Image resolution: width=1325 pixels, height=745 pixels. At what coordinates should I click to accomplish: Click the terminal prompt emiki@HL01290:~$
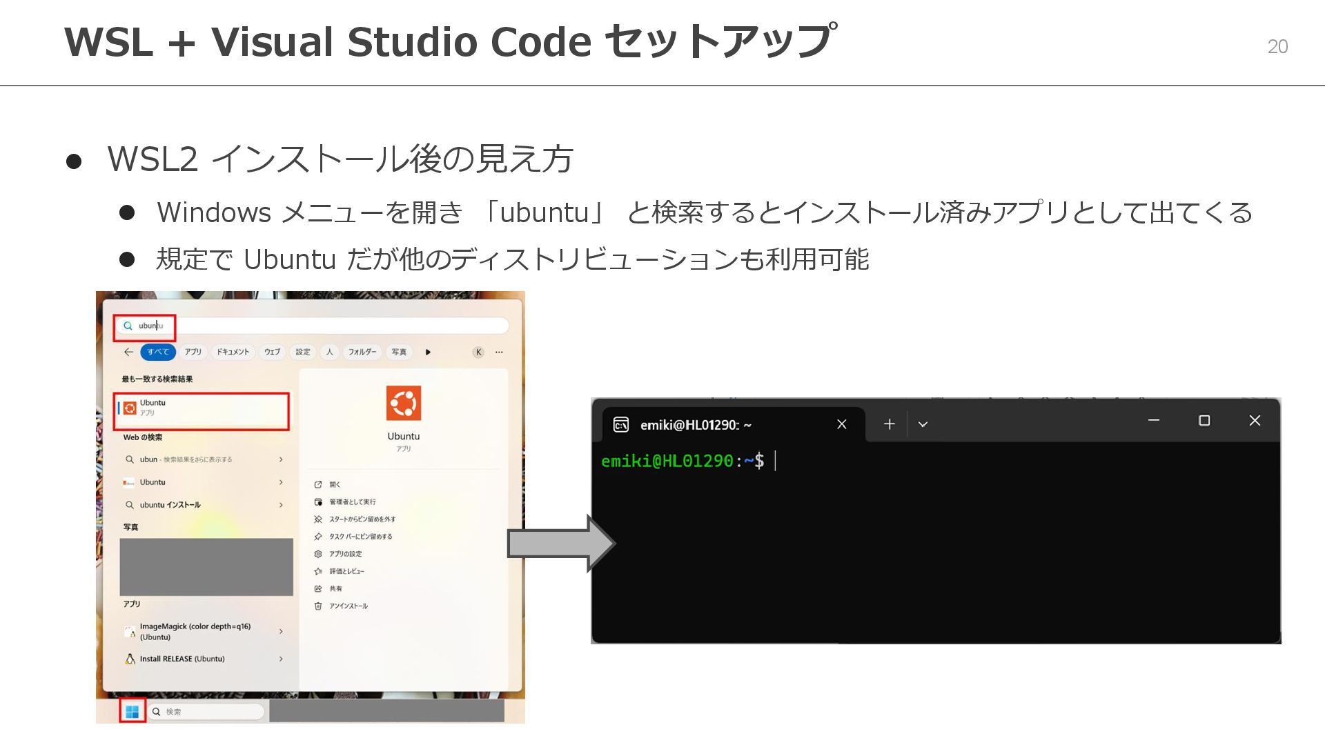(683, 461)
